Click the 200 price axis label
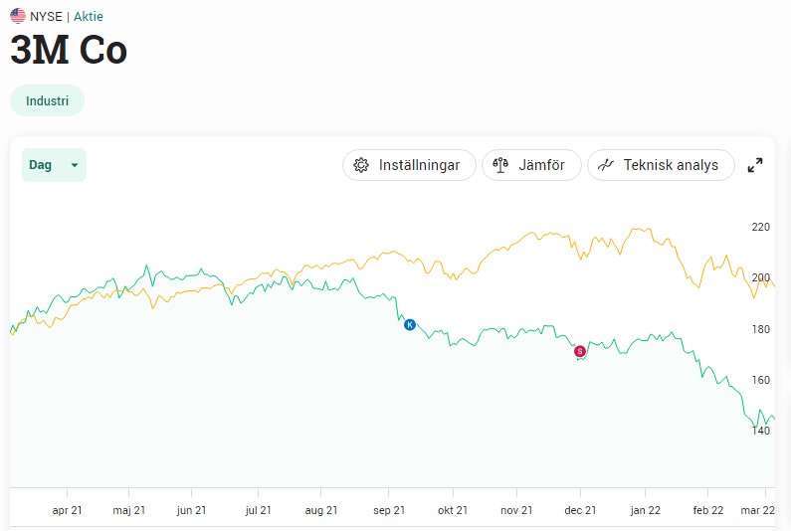 pos(761,277)
